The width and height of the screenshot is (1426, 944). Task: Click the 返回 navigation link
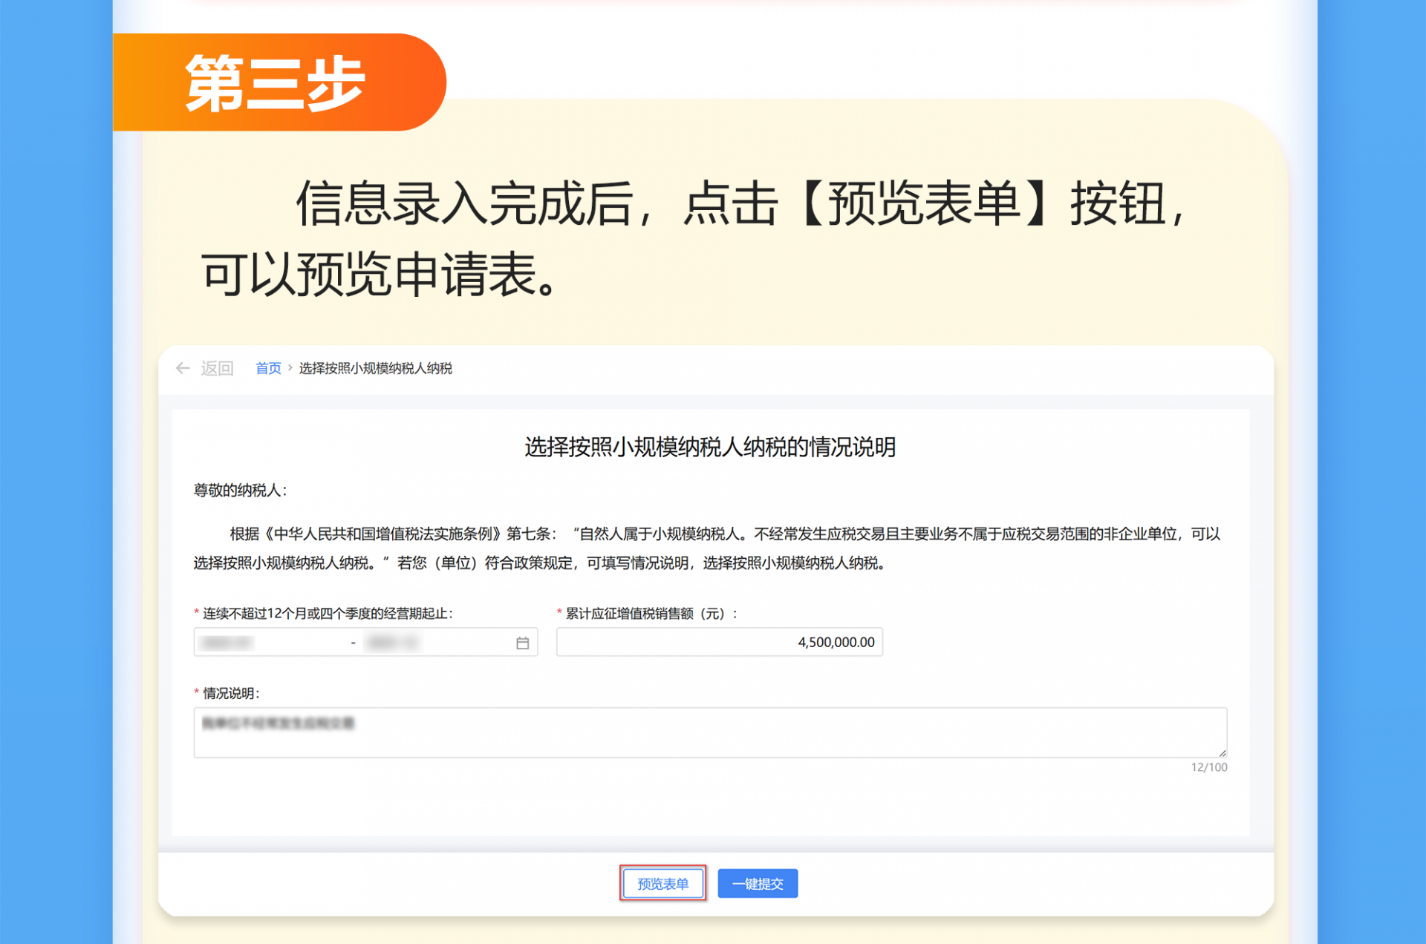(x=216, y=369)
